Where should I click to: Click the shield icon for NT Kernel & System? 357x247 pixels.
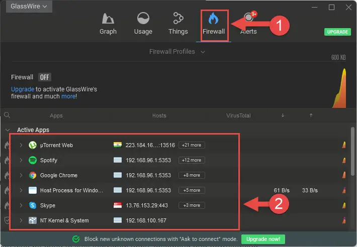click(x=7, y=220)
